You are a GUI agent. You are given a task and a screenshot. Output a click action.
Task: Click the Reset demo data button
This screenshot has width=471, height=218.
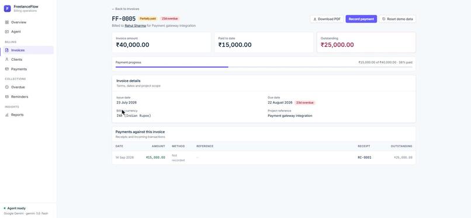397,19
